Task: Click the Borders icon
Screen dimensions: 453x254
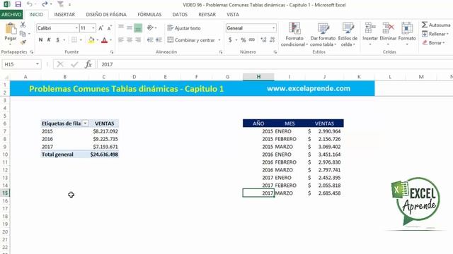Action: (x=74, y=40)
